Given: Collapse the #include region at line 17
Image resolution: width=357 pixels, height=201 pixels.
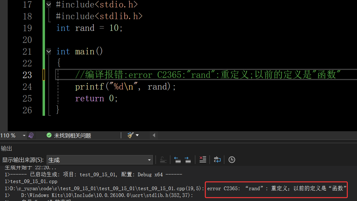Looking at the screenshot, I should click(x=48, y=4).
